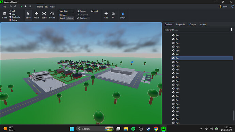The width and height of the screenshot is (235, 132).
Task: Click the white play button
Action: (26, 6)
